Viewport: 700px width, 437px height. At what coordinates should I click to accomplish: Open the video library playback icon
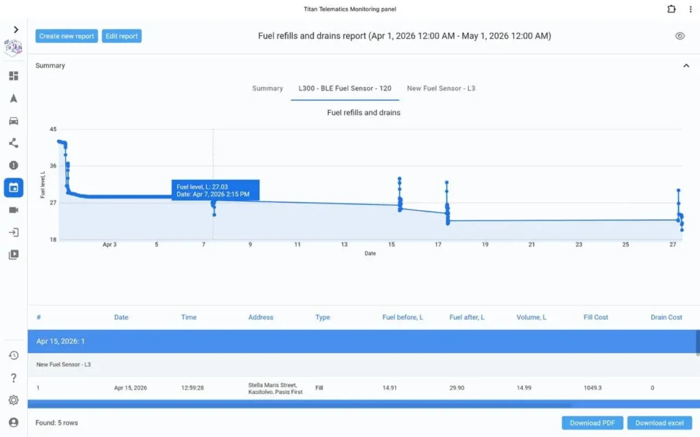point(14,254)
